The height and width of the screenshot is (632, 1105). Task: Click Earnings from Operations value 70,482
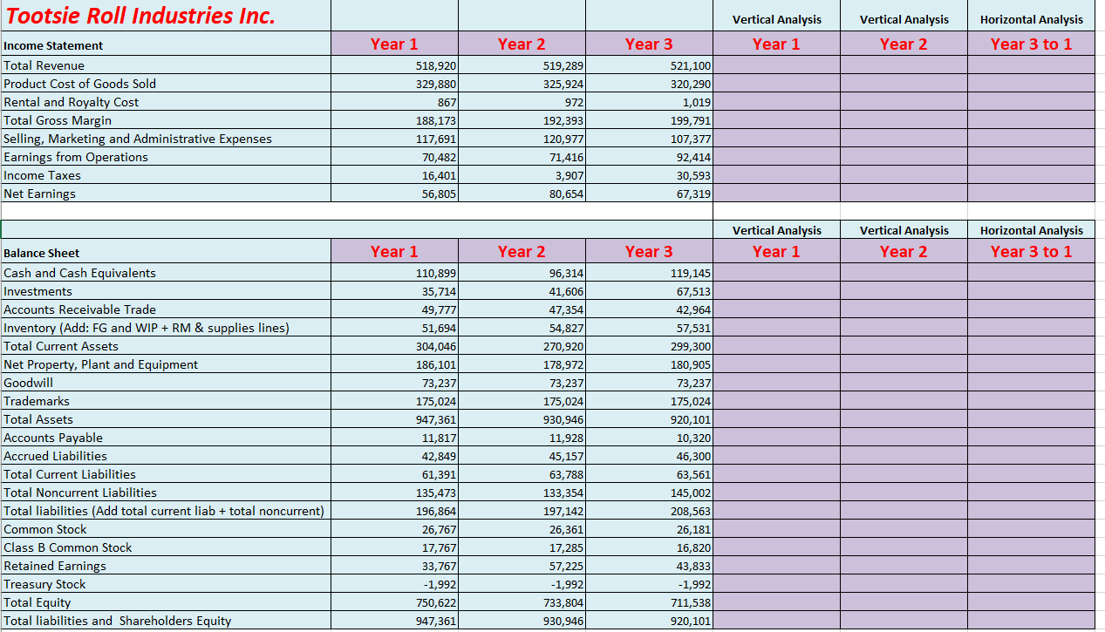pyautogui.click(x=394, y=157)
